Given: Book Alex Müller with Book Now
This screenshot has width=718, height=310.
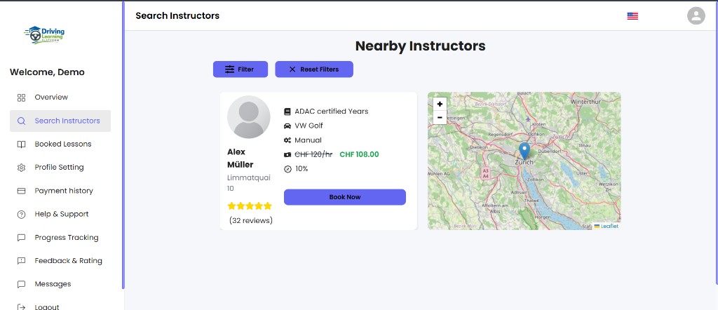Looking at the screenshot, I should pos(345,197).
